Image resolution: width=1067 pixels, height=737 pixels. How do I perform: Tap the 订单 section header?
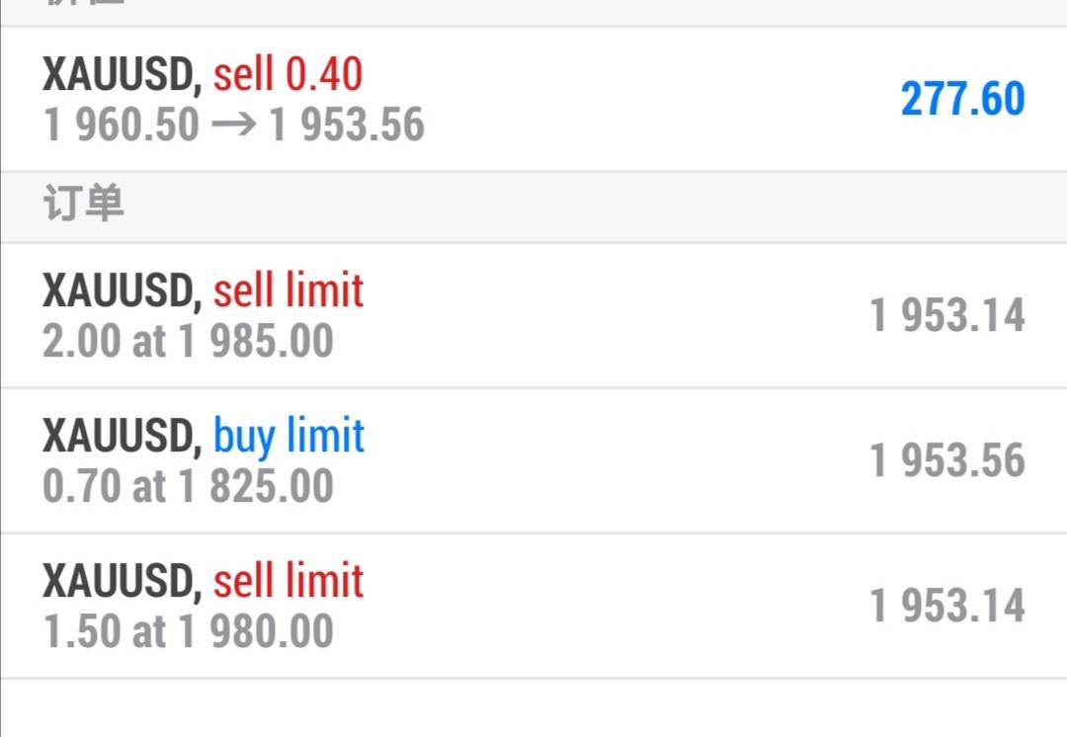83,205
